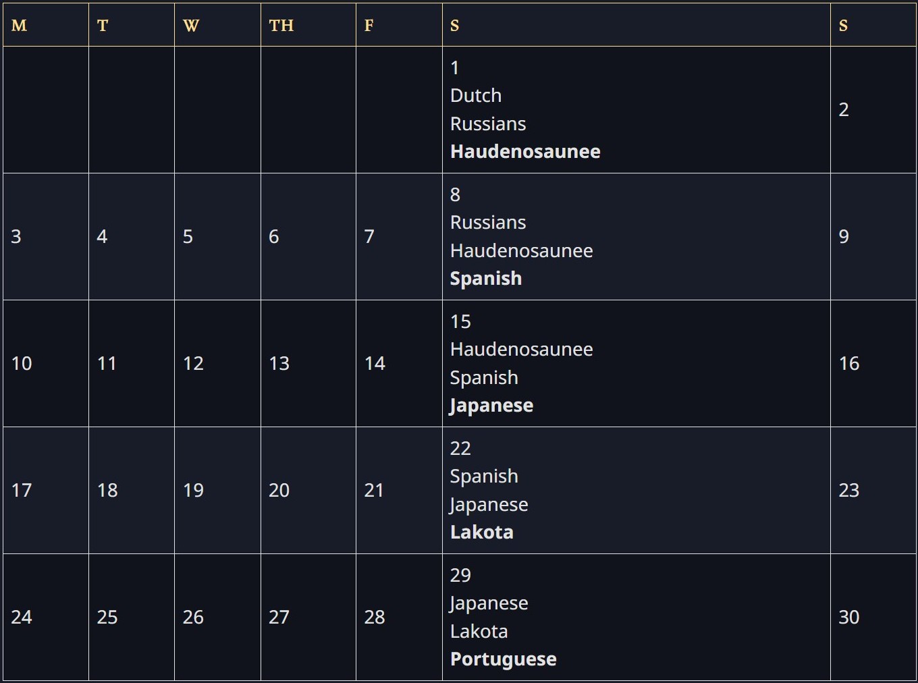Click the bold Spanish entry on day 8
918x683 pixels.
(486, 279)
